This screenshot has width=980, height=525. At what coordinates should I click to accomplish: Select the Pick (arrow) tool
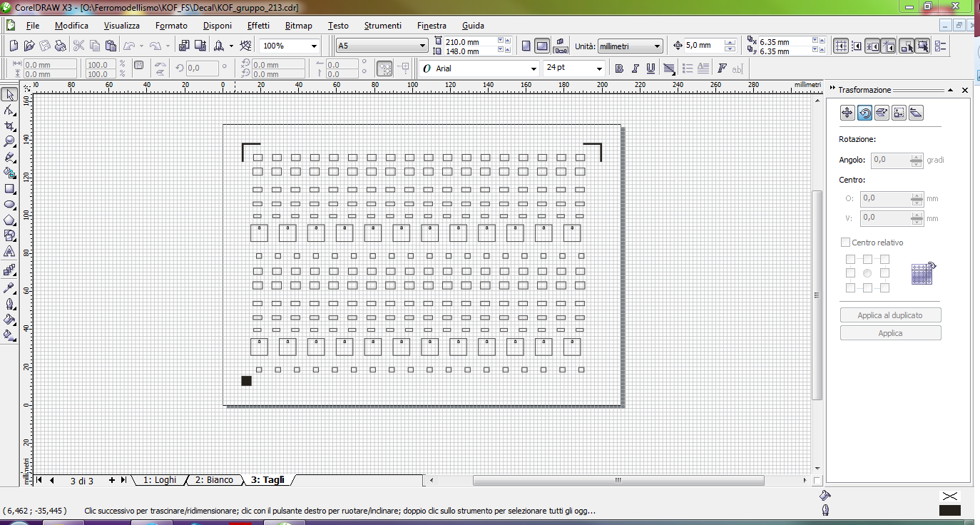pos(9,94)
